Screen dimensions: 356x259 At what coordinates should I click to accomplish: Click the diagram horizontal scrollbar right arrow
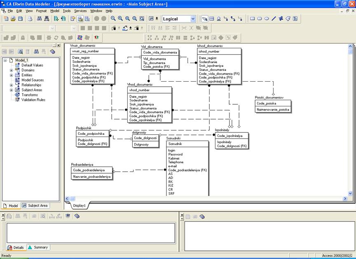pyautogui.click(x=345, y=198)
